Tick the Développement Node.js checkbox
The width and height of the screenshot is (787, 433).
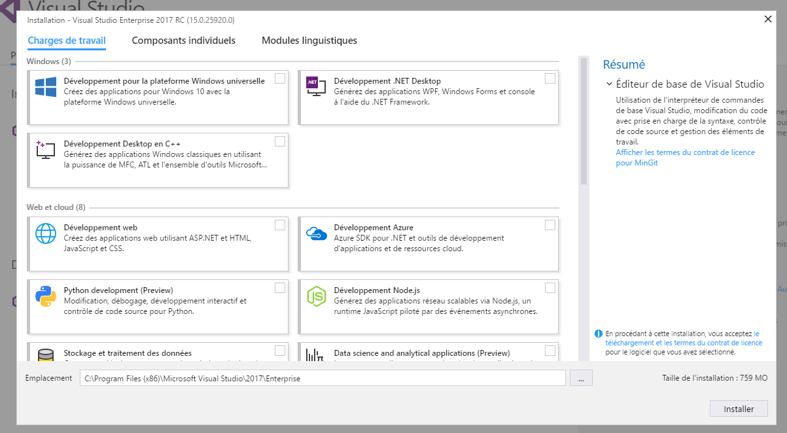point(550,288)
